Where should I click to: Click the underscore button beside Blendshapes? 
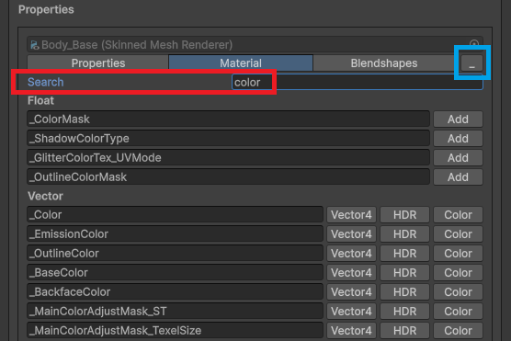coord(471,63)
